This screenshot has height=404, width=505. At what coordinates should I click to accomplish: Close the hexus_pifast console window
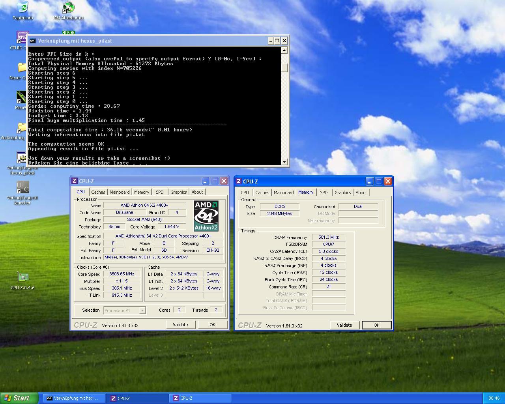284,41
